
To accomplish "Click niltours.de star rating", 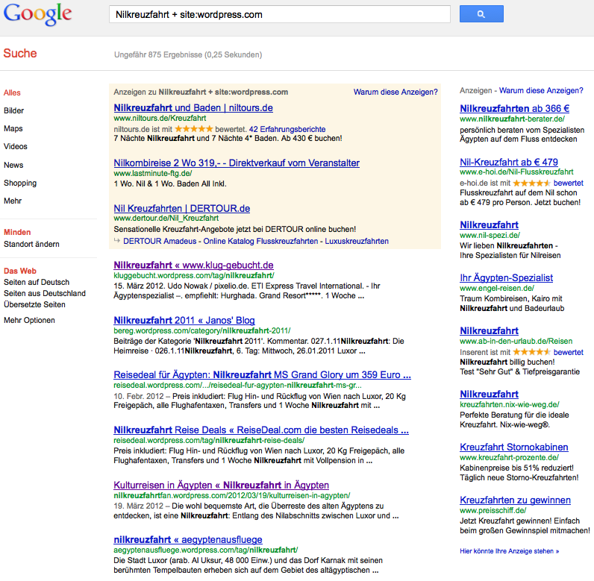I will pyautogui.click(x=193, y=129).
